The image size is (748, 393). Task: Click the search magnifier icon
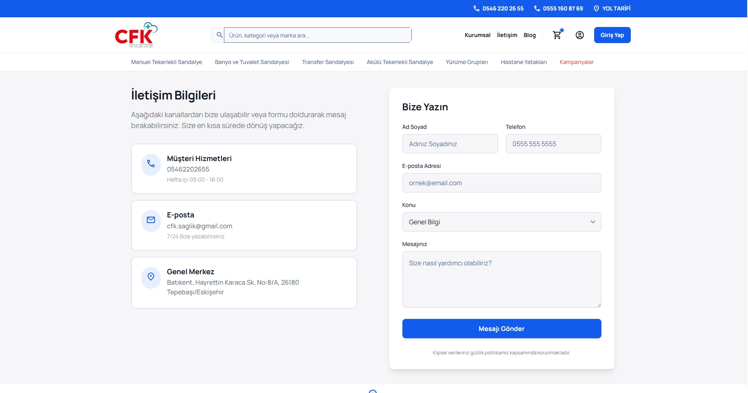tap(219, 35)
